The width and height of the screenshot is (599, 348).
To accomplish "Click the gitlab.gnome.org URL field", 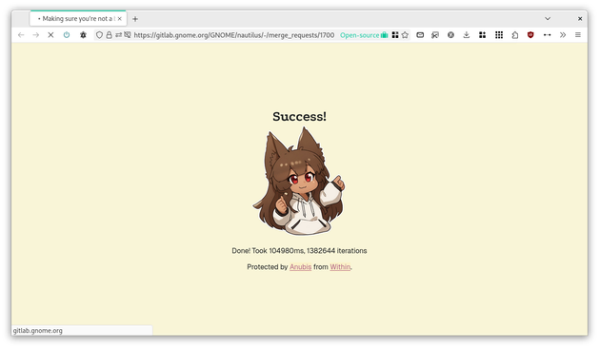I will click(234, 35).
